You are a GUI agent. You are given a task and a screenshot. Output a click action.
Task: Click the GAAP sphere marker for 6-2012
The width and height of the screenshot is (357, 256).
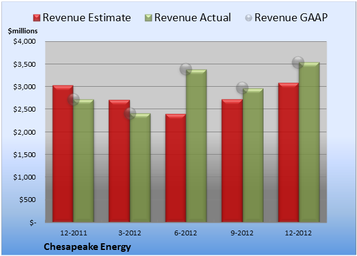186,69
